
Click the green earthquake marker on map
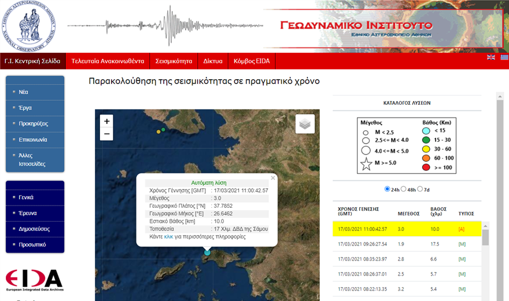pyautogui.click(x=164, y=130)
